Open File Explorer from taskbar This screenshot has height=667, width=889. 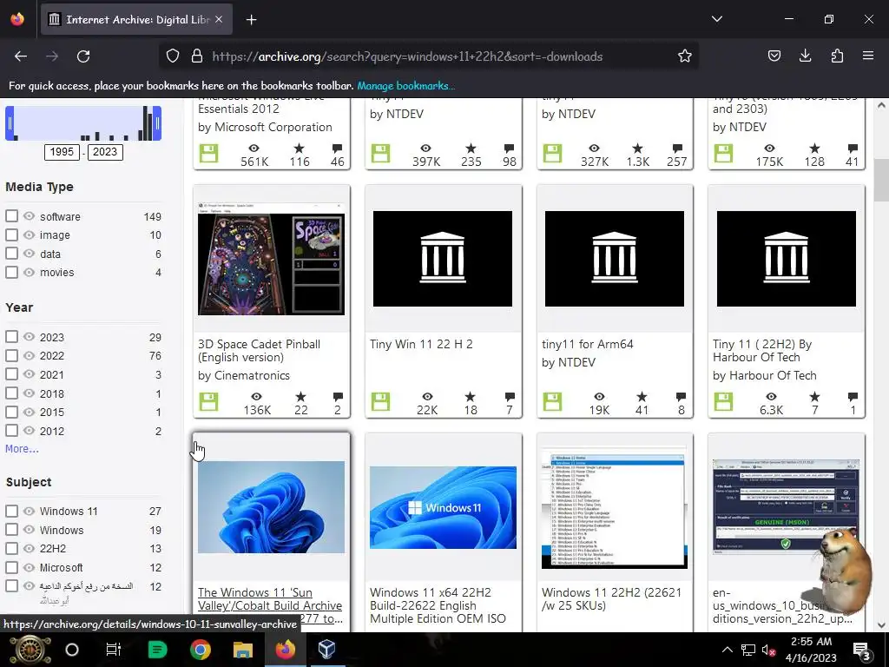243,650
